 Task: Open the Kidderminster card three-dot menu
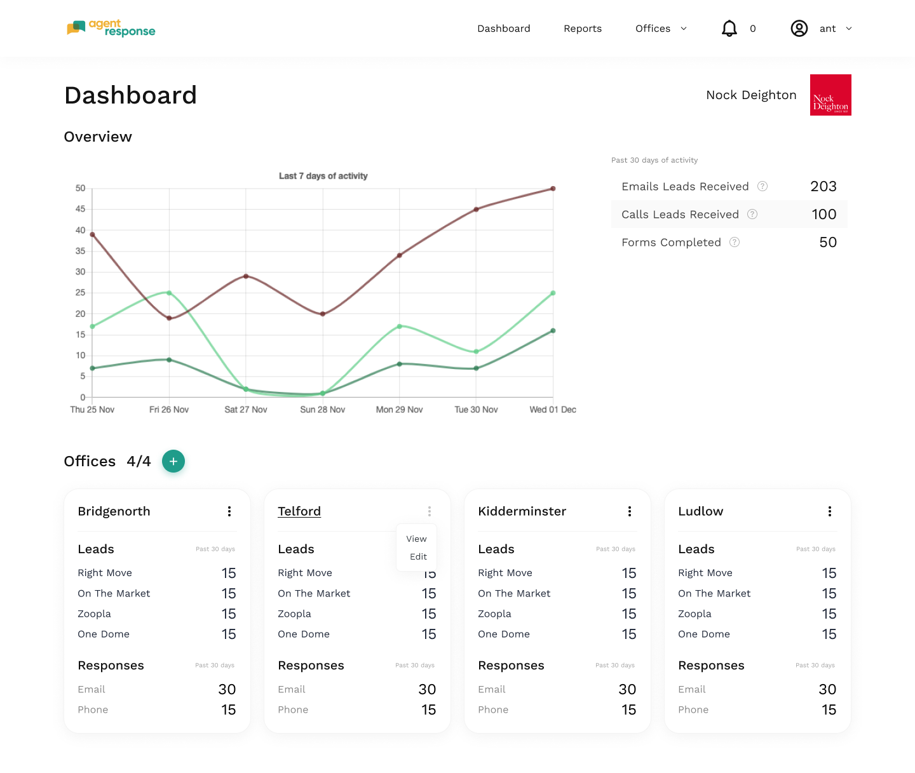(x=630, y=511)
